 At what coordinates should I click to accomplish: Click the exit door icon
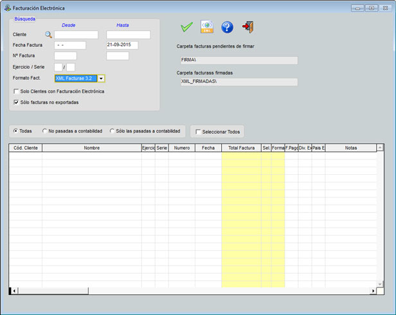pos(248,27)
